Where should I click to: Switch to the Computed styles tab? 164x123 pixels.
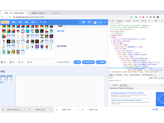[x=118, y=75]
